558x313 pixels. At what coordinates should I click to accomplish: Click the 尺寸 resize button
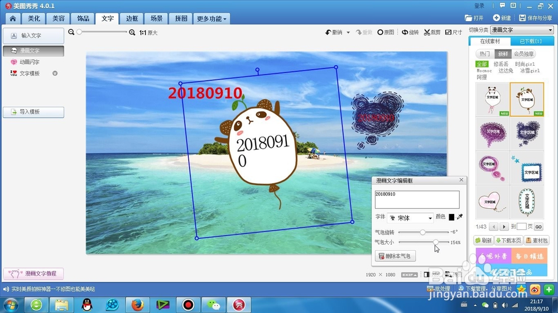coord(454,32)
